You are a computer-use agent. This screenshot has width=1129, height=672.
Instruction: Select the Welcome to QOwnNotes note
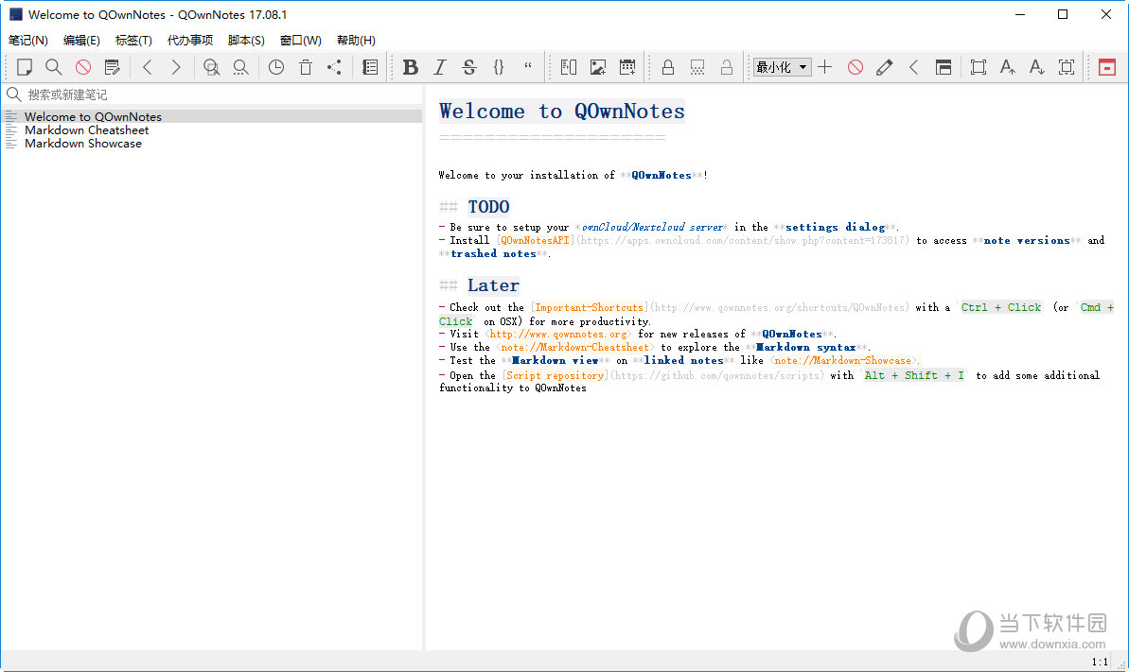coord(212,116)
